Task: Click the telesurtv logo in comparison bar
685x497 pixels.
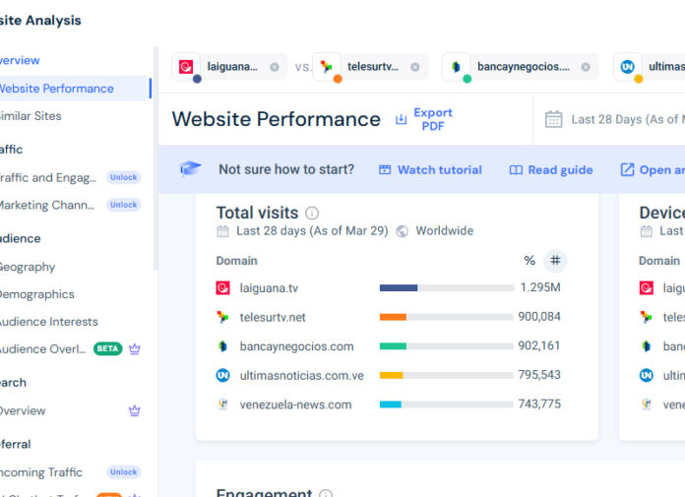Action: [x=327, y=67]
